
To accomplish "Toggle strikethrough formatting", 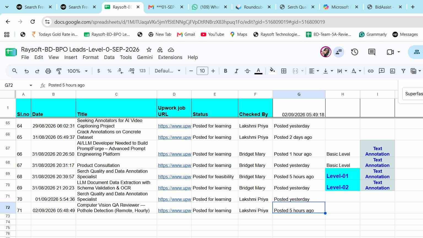I will (247, 71).
